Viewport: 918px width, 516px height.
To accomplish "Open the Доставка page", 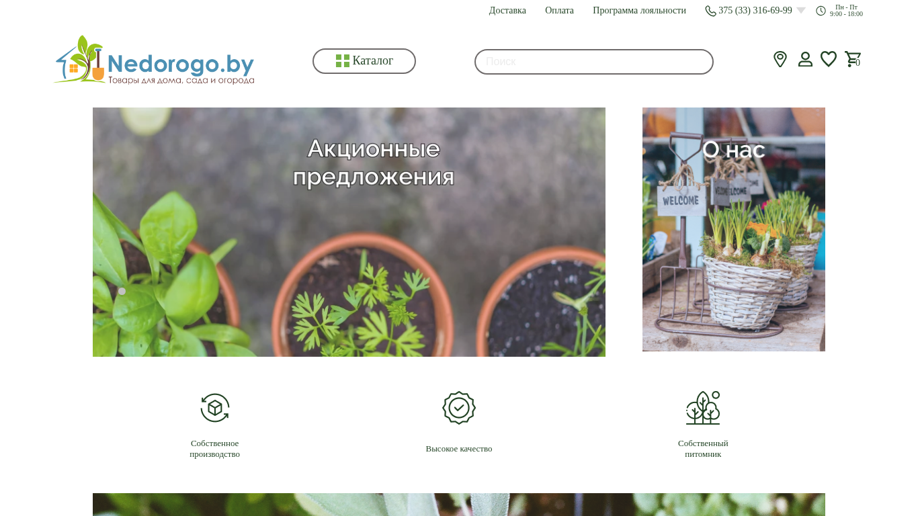I will coord(507,11).
